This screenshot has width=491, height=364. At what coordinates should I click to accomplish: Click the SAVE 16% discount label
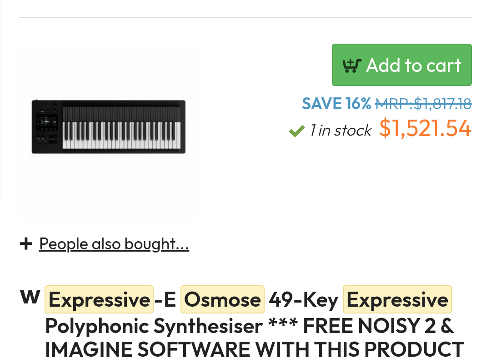point(336,104)
